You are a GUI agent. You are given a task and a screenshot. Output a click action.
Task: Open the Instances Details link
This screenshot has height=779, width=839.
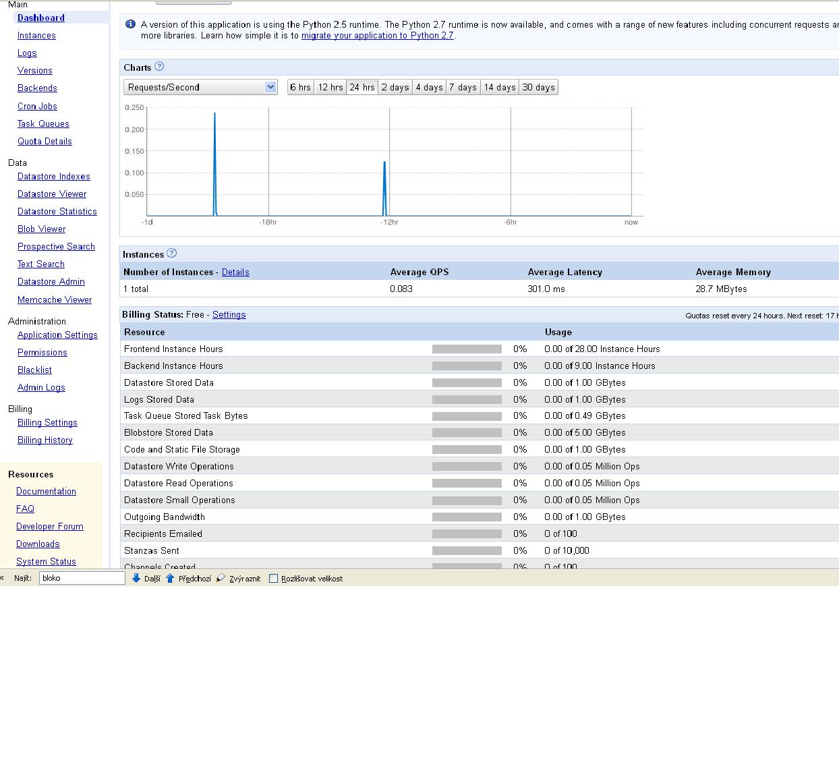235,272
